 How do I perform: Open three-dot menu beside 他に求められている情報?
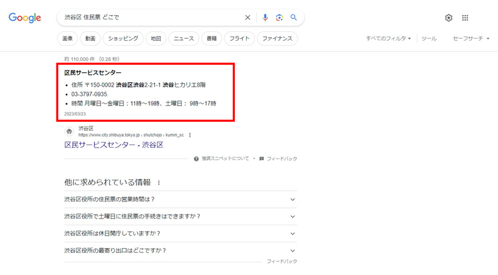159,183
